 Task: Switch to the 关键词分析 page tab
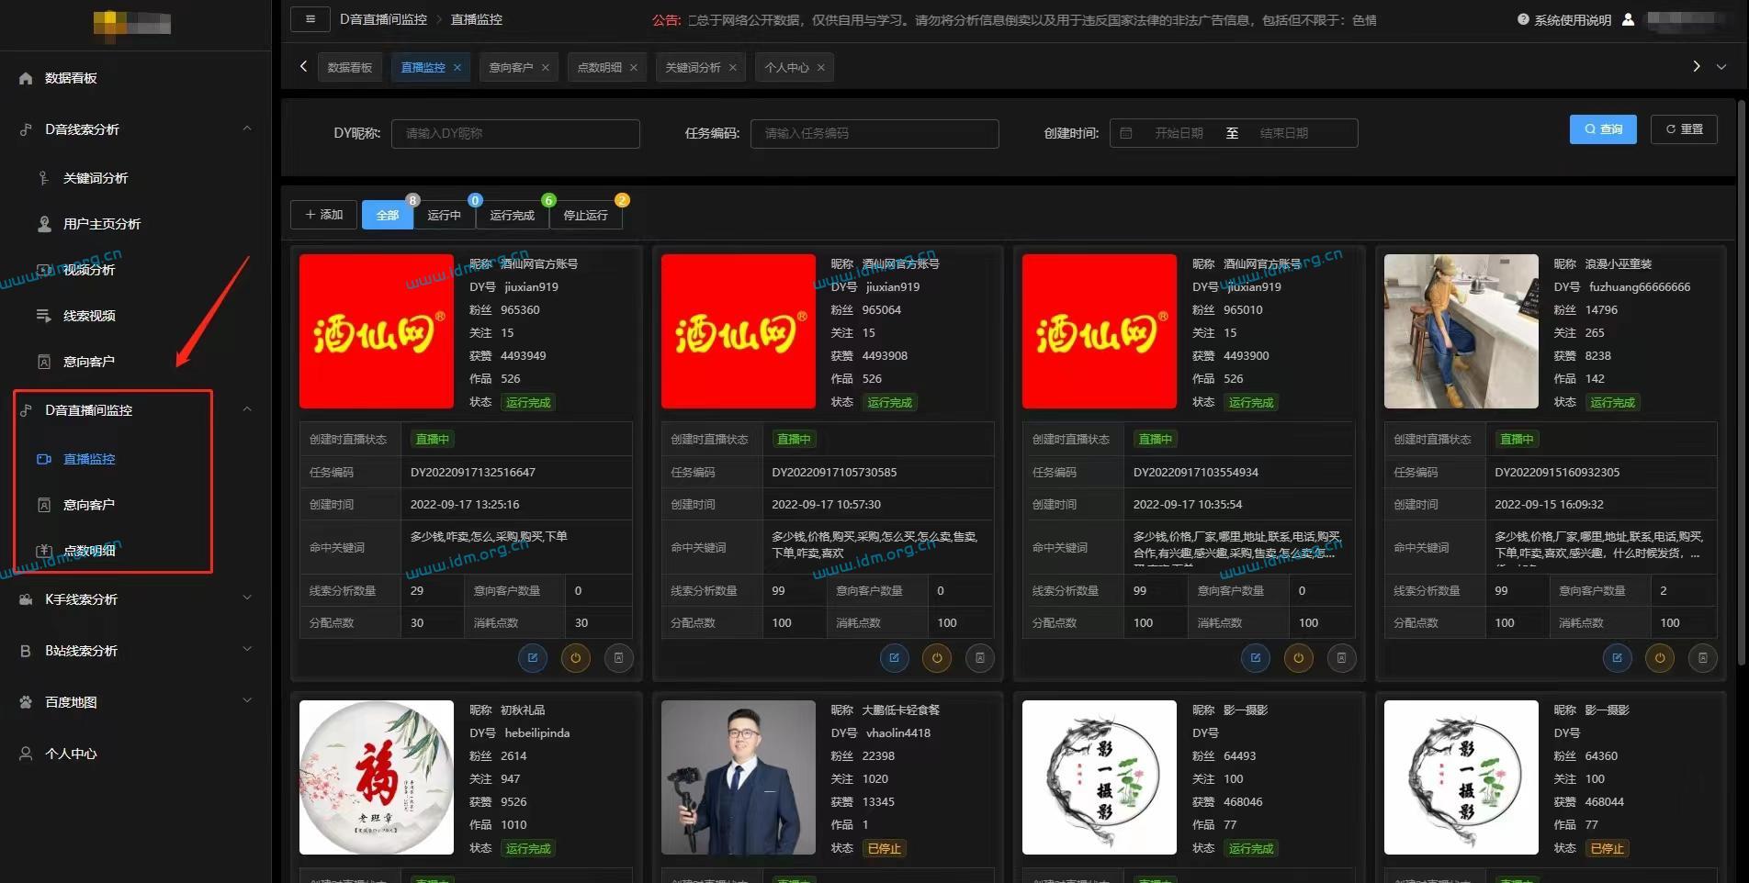tap(693, 67)
